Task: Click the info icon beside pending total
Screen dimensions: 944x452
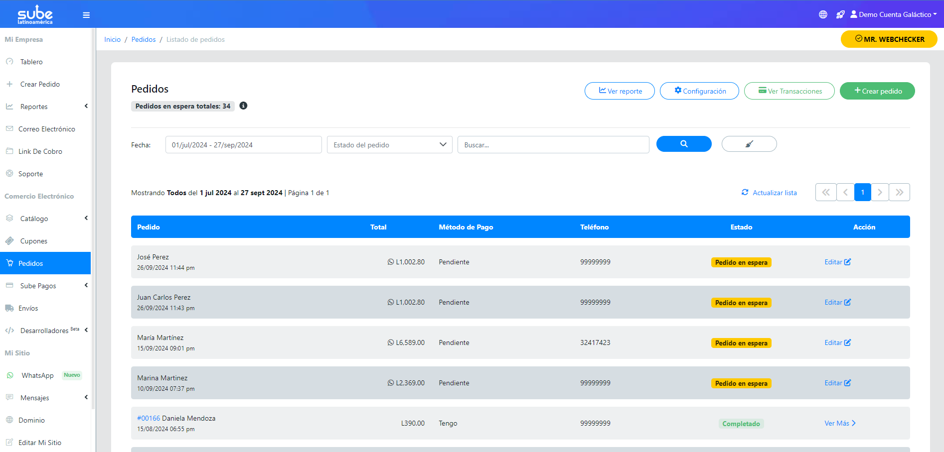Action: (243, 106)
